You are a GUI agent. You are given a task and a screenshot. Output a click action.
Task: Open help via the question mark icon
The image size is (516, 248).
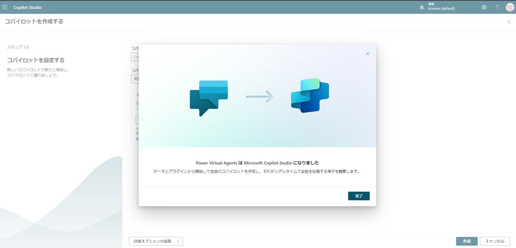(497, 7)
